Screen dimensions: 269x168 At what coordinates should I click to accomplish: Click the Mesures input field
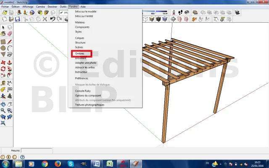coord(37,150)
